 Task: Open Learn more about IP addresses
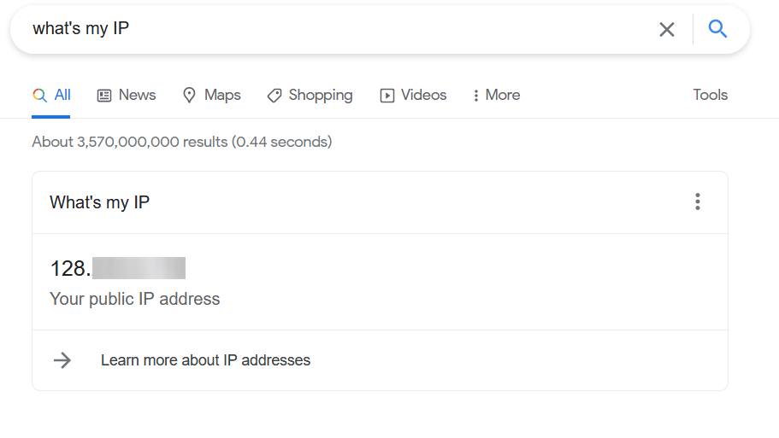[x=205, y=360]
